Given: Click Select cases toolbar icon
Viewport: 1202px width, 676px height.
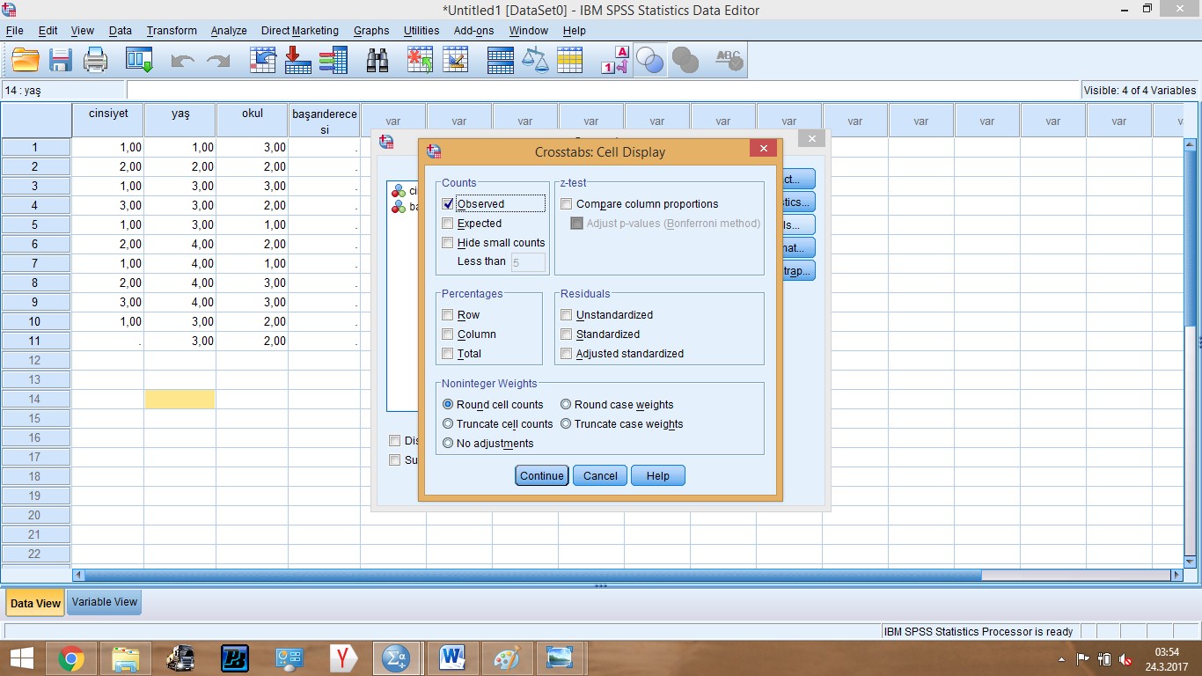Looking at the screenshot, I should [x=570, y=60].
